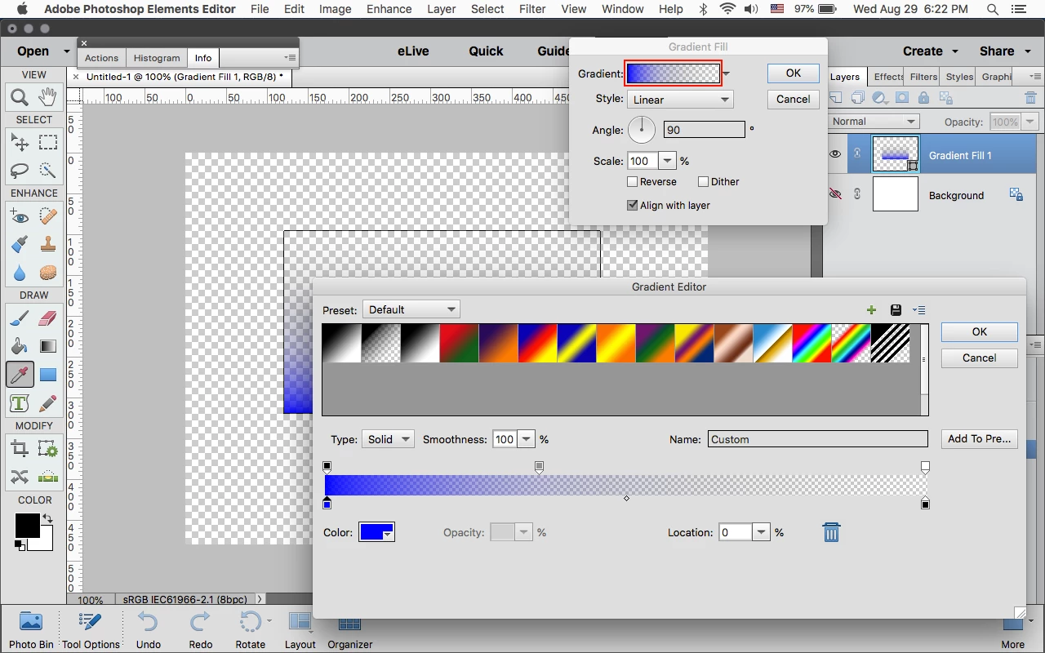The width and height of the screenshot is (1045, 653).
Task: Select the Lasso tool
Action: [20, 171]
